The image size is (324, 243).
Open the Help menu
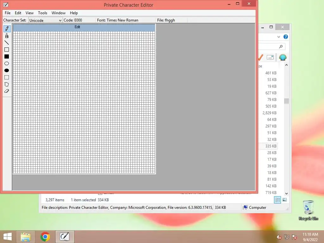point(74,13)
